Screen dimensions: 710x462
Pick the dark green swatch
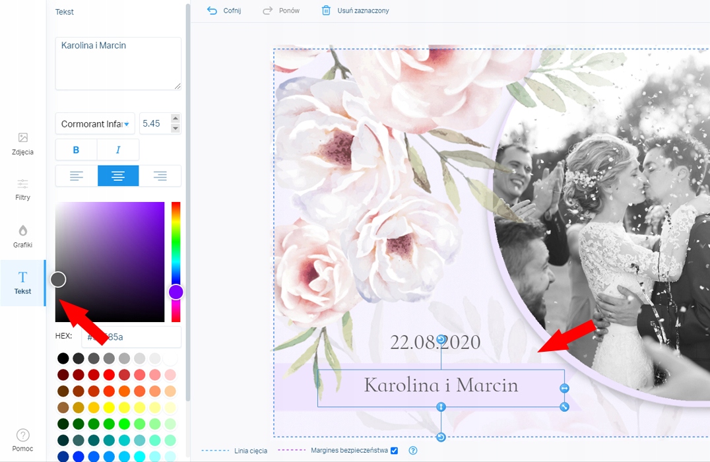pos(63,424)
